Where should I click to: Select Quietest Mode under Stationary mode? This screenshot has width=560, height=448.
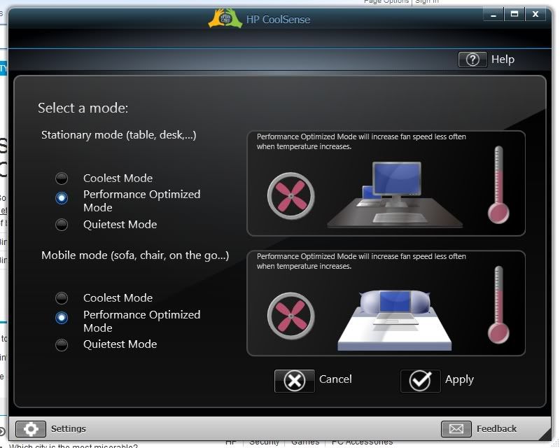pos(62,225)
